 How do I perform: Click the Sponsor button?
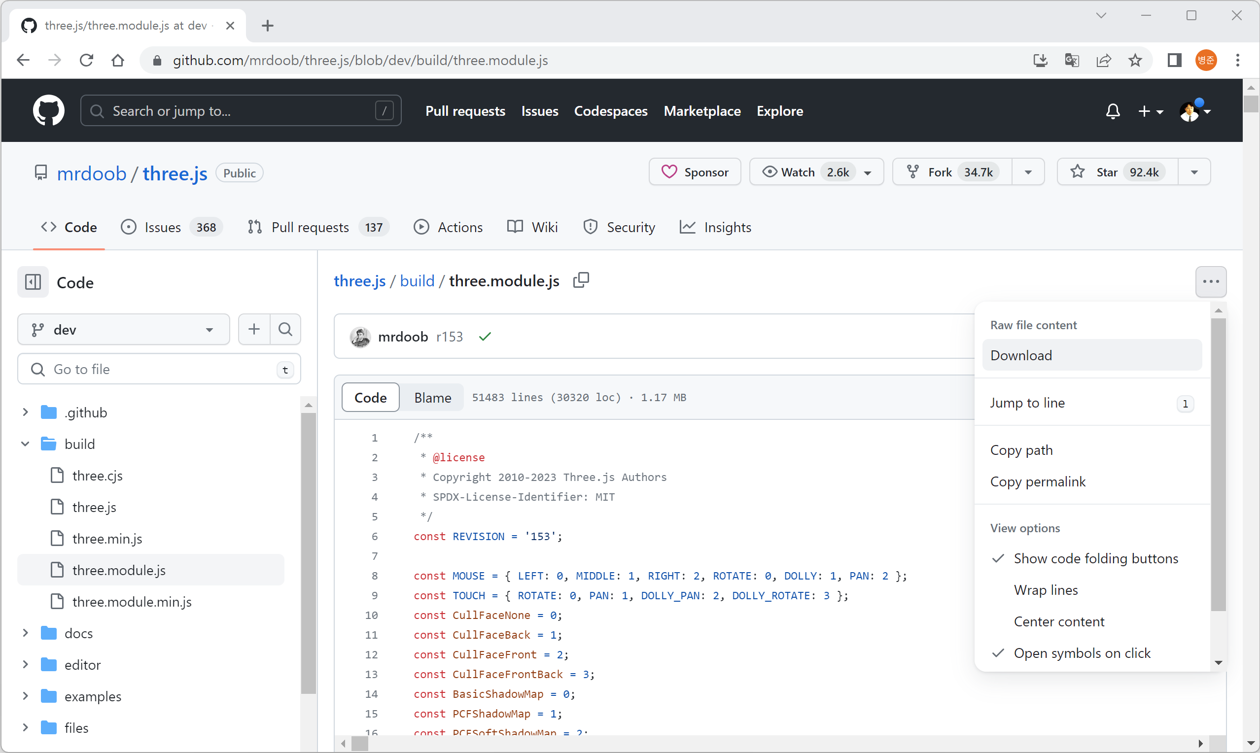[x=694, y=172]
